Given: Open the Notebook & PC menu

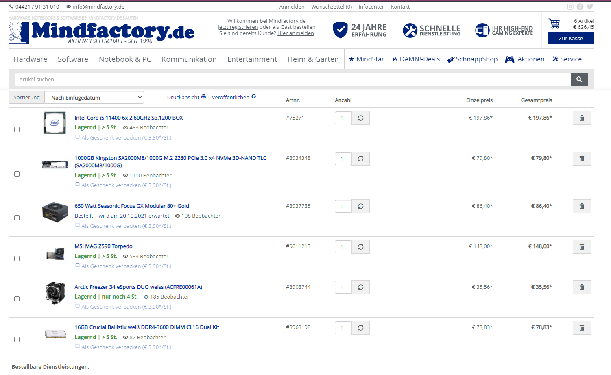Looking at the screenshot, I should (x=125, y=59).
